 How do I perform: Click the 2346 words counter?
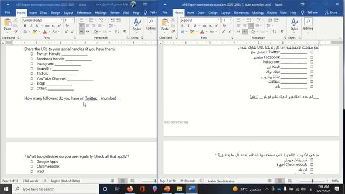click(30, 181)
